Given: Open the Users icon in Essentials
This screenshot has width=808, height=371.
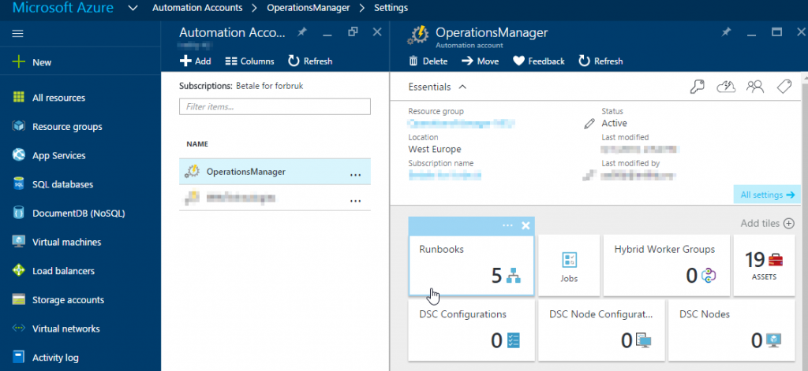Looking at the screenshot, I should (x=755, y=87).
